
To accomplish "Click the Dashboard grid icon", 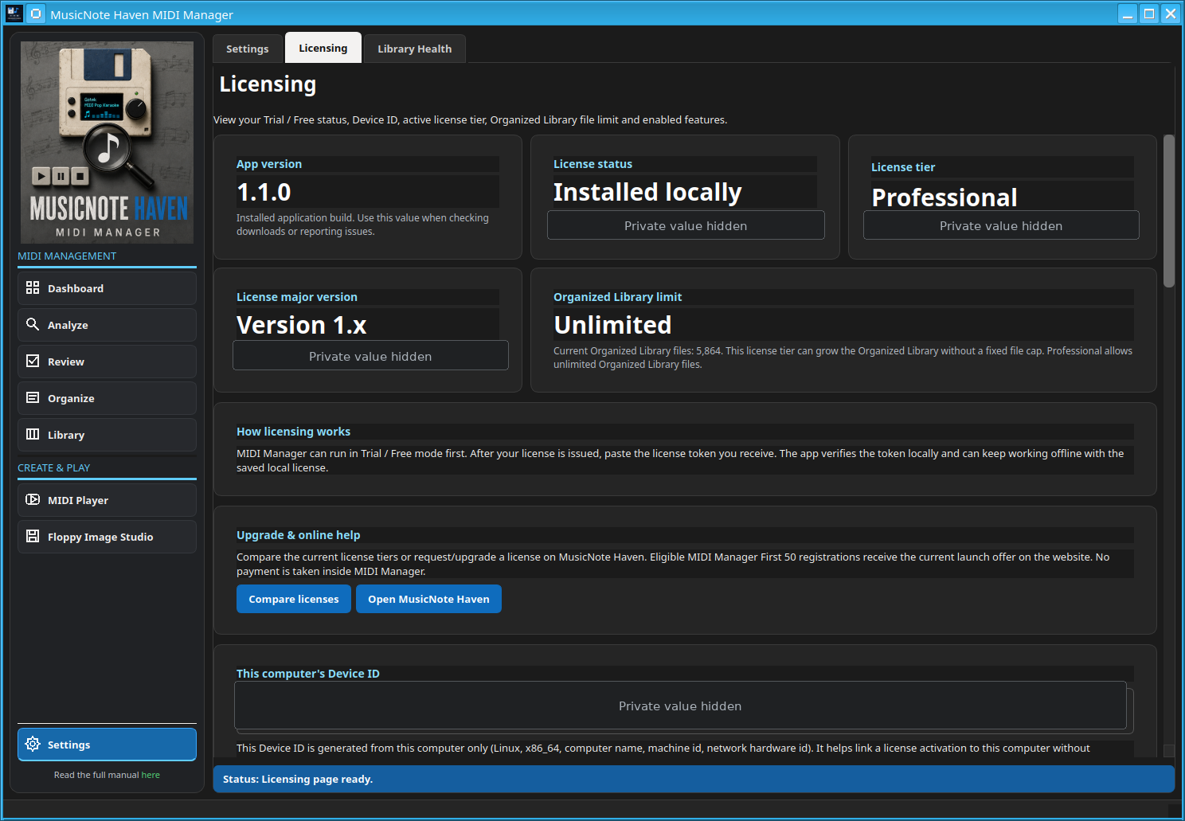I will click(33, 287).
